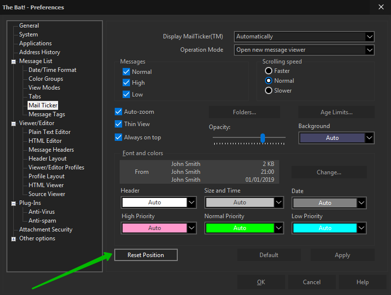This screenshot has height=295, width=391.
Task: Open the Age Limits... dialog
Action: coord(336,112)
